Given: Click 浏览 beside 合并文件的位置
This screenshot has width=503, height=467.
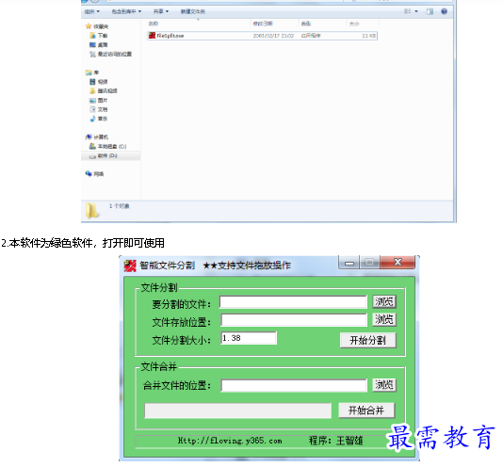Looking at the screenshot, I should pos(384,385).
